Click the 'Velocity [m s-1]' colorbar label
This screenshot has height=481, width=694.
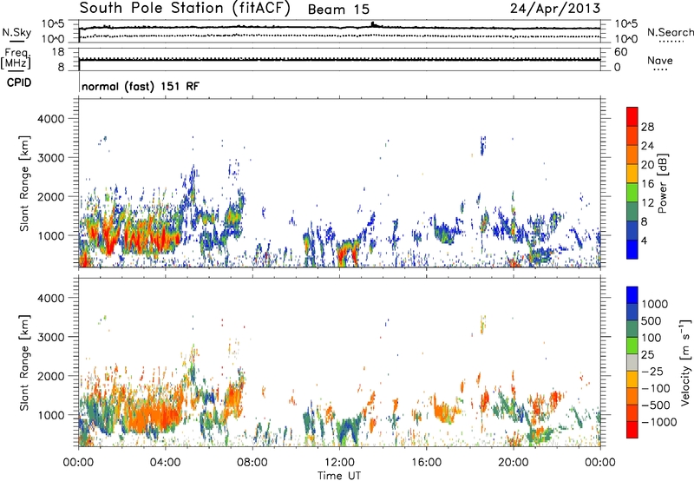[x=685, y=362]
